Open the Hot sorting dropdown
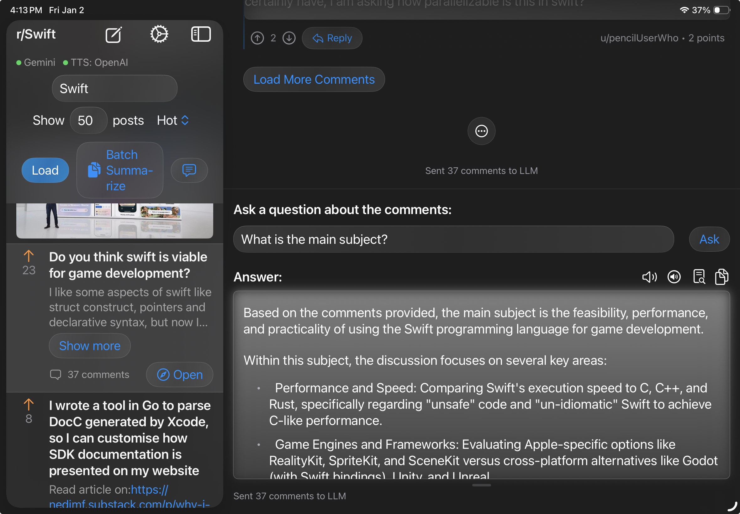The image size is (740, 514). tap(173, 120)
